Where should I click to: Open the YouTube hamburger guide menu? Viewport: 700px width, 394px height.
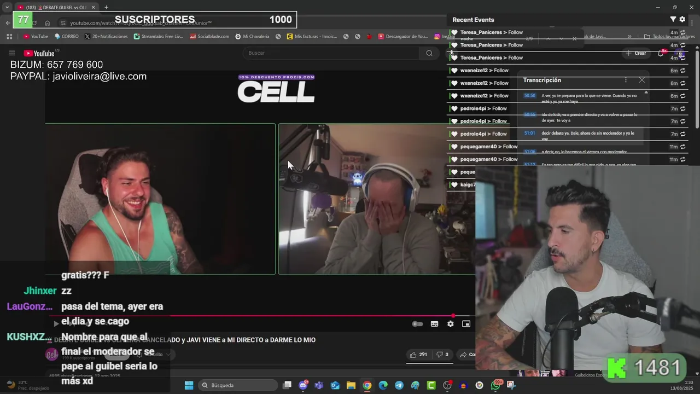click(11, 53)
